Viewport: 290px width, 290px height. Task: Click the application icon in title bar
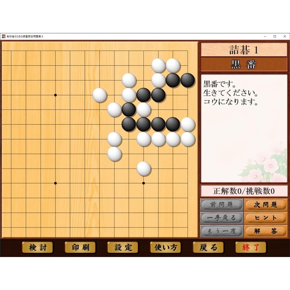[4, 36]
